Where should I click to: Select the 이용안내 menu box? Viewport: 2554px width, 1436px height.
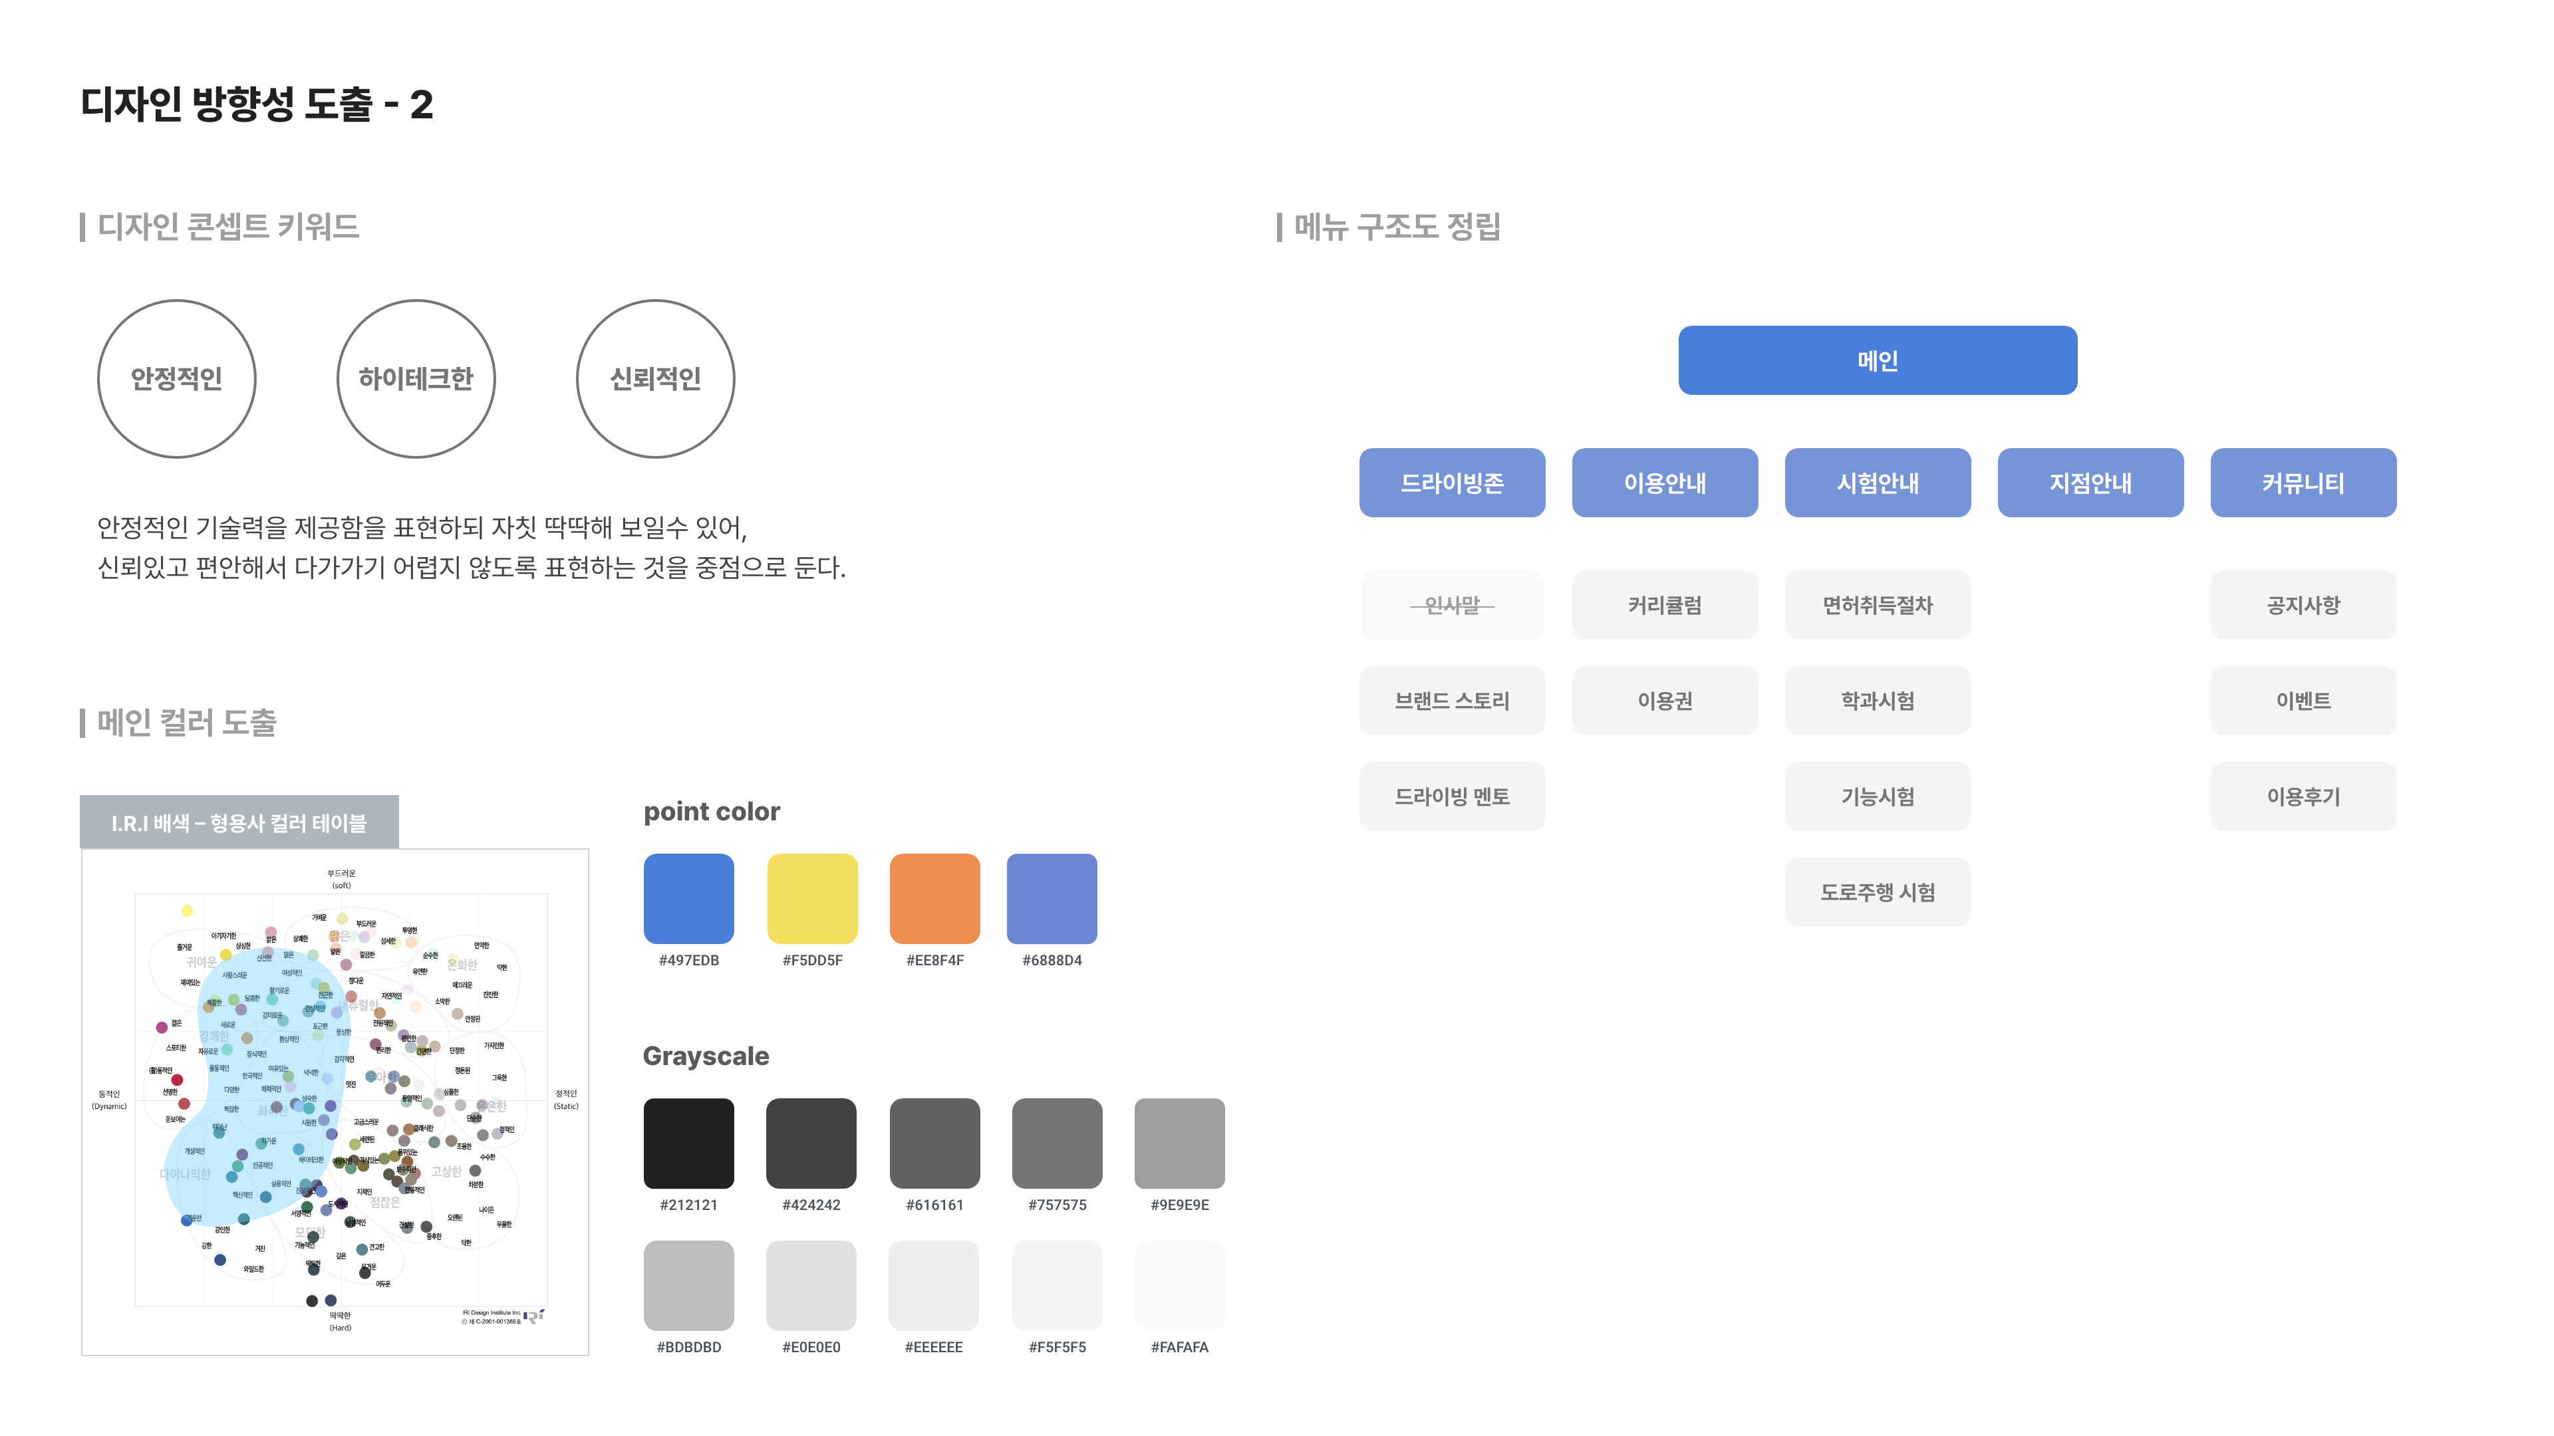pos(1665,483)
